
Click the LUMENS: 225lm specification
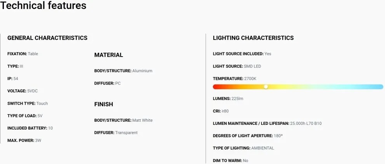(228, 98)
